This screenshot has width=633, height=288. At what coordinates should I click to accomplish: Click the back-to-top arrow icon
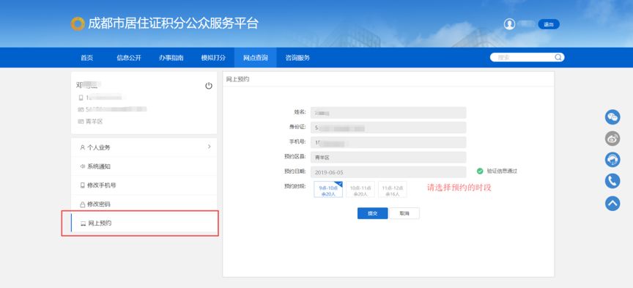tap(612, 203)
